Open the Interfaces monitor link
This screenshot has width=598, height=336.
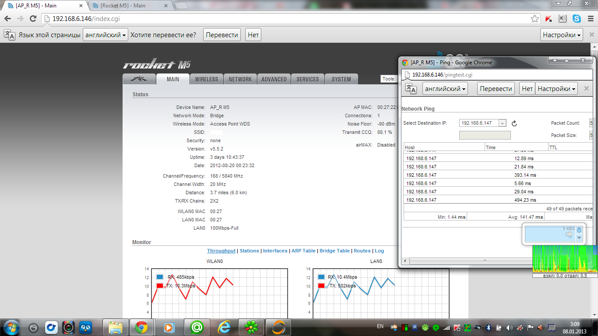[x=275, y=251]
